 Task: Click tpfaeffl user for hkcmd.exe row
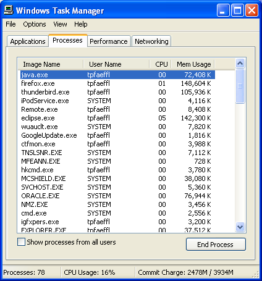click(98, 170)
